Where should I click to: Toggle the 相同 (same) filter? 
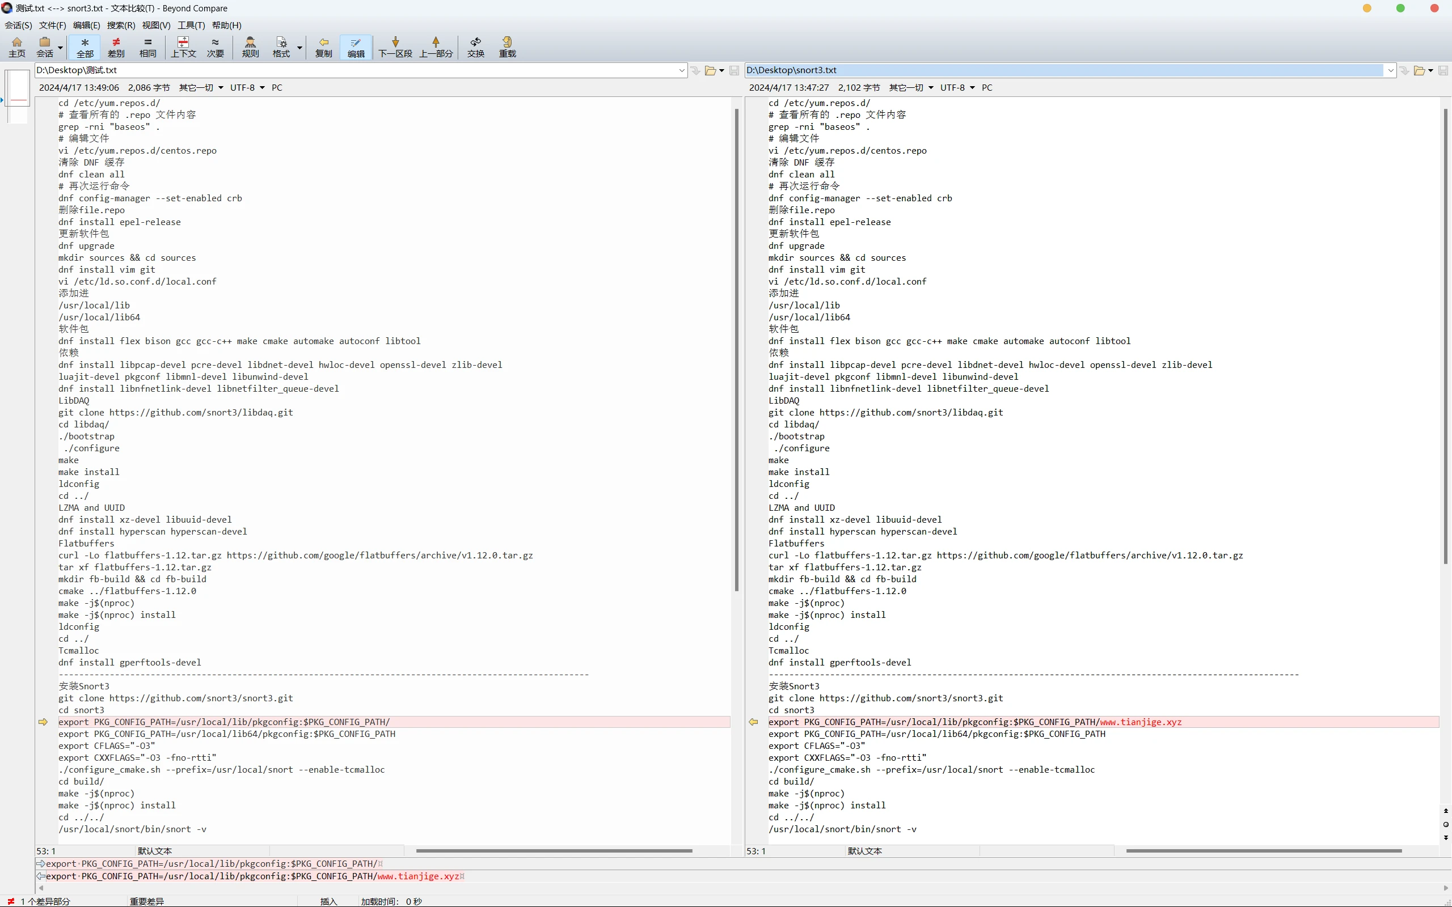(x=147, y=47)
